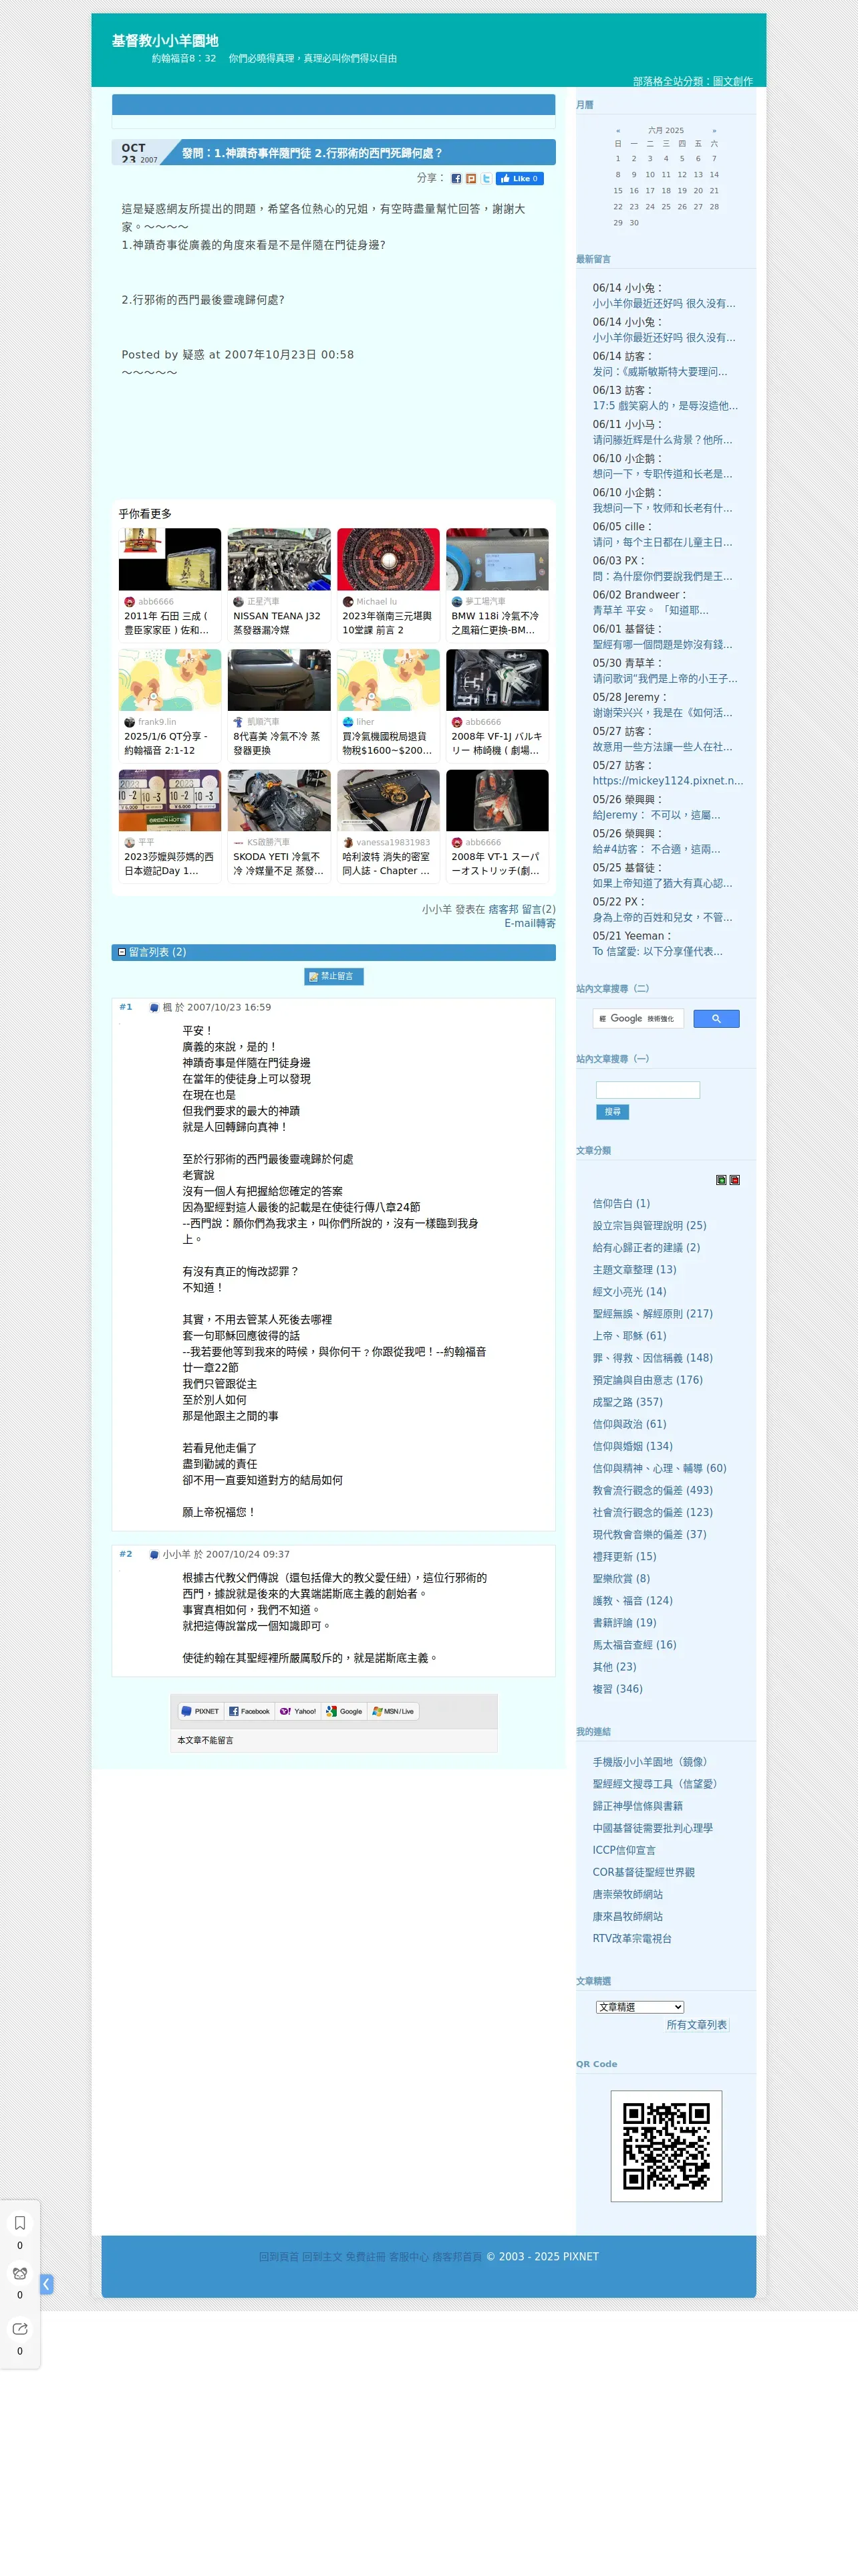Open the BMW 118i 冷氣不冷 article thumbnail
This screenshot has height=2576, width=858.
497,559
